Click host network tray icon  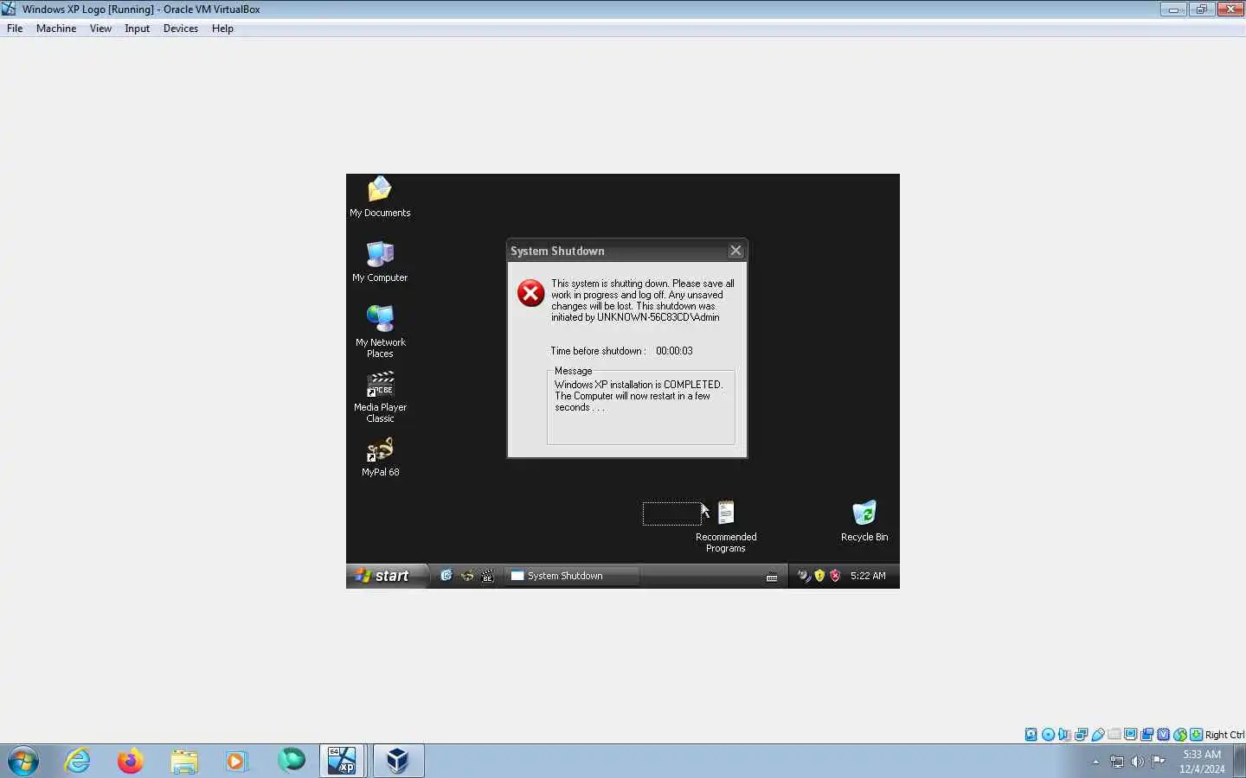click(x=1117, y=762)
